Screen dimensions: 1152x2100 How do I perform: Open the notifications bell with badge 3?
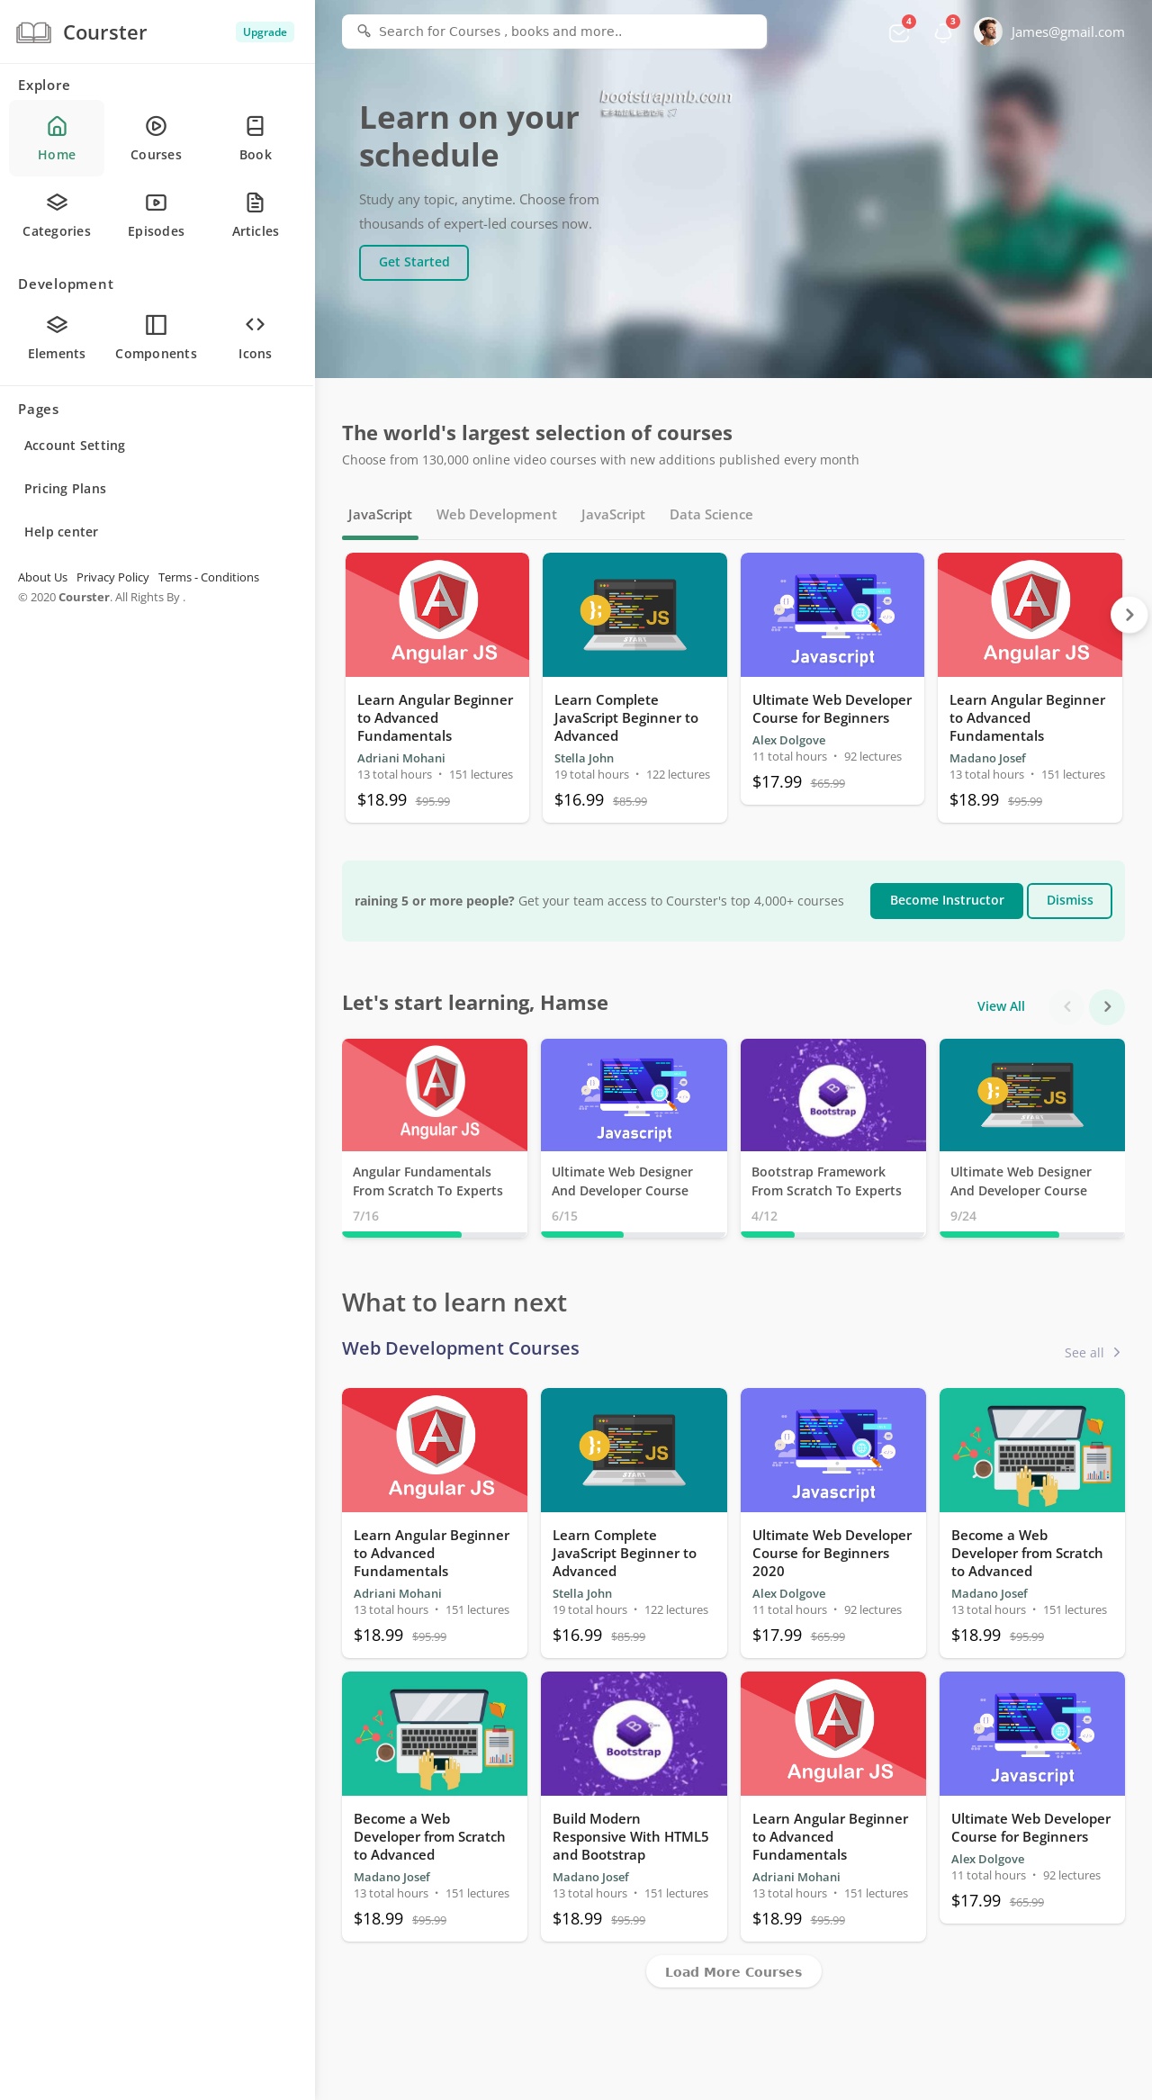pyautogui.click(x=943, y=32)
